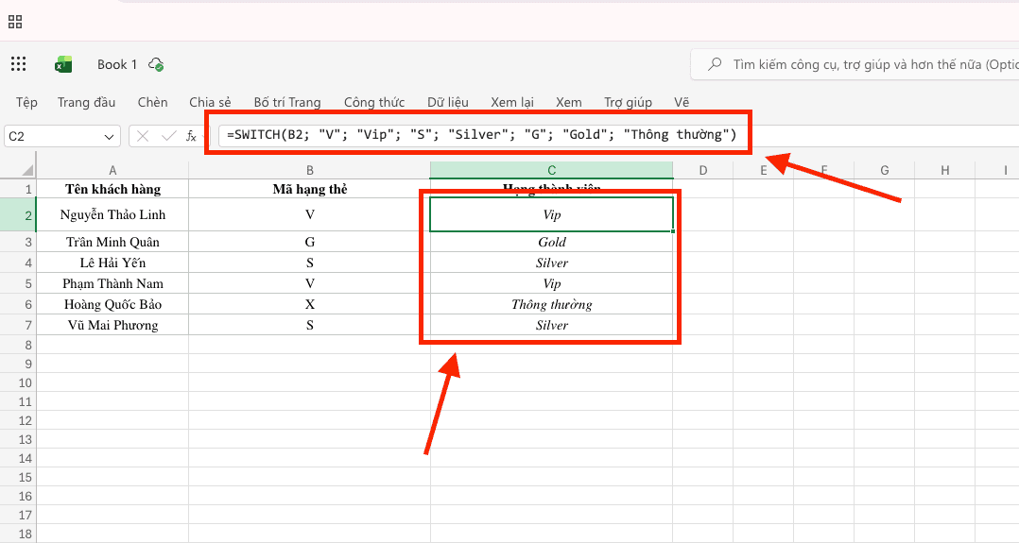Click header cell Tên khách hàng
This screenshot has height=543, width=1019.
tap(112, 189)
